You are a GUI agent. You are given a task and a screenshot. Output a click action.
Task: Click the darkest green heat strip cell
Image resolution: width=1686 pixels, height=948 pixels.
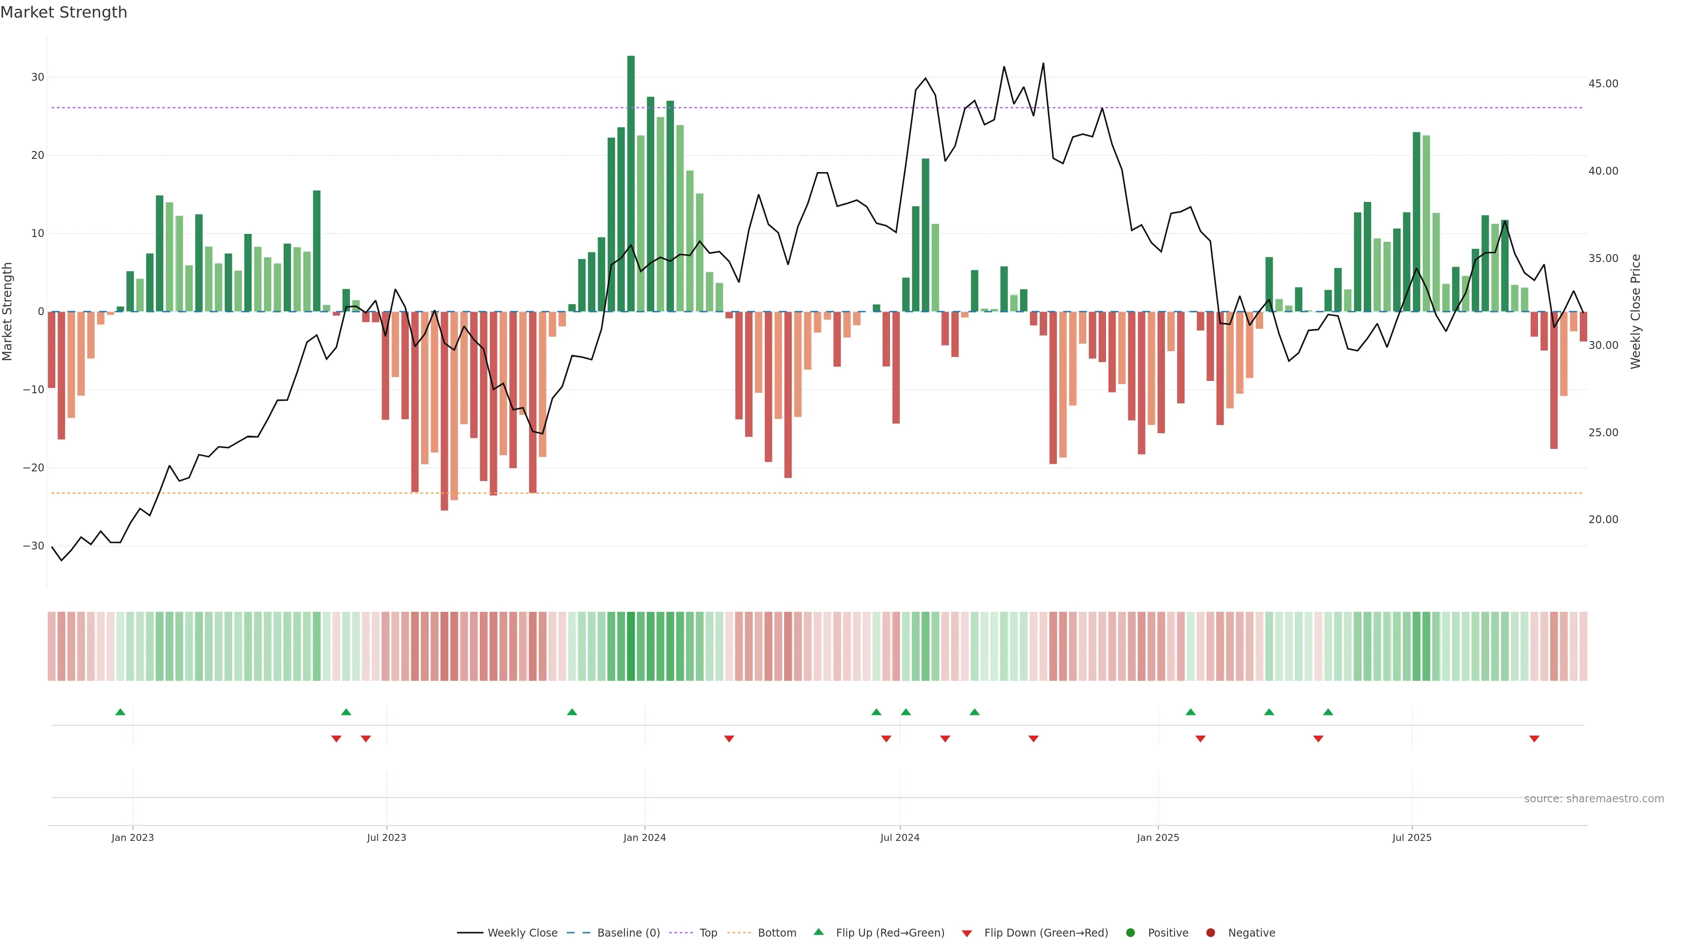coord(631,646)
